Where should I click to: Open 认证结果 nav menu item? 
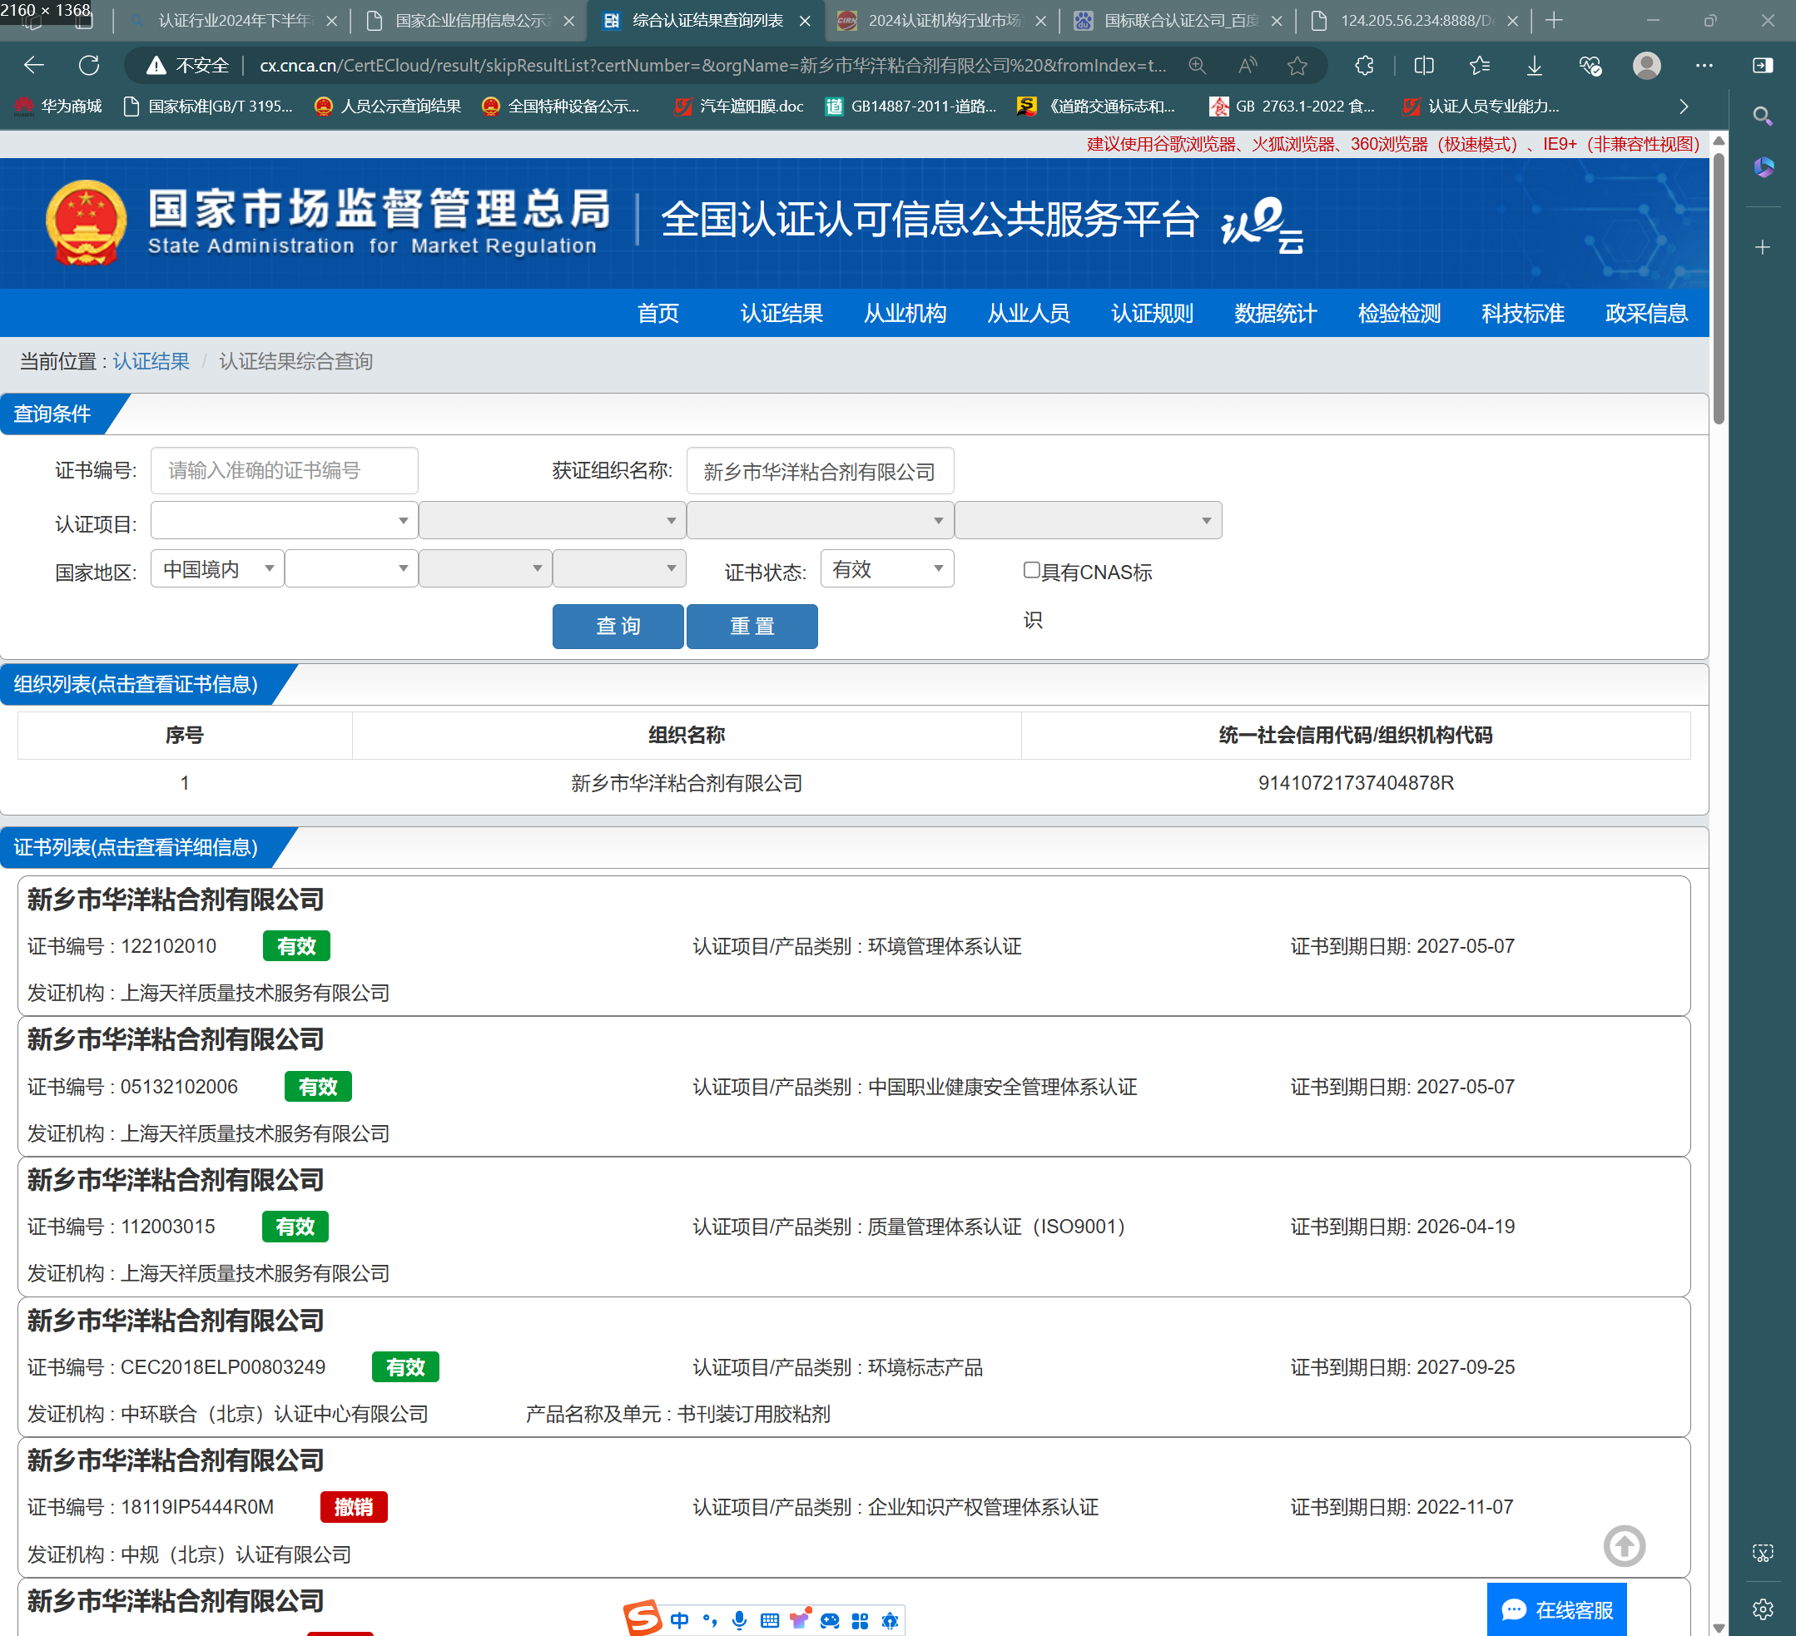782,314
